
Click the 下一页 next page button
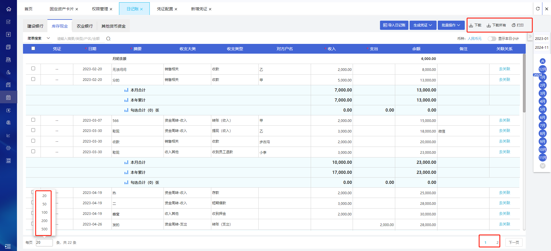click(514, 243)
